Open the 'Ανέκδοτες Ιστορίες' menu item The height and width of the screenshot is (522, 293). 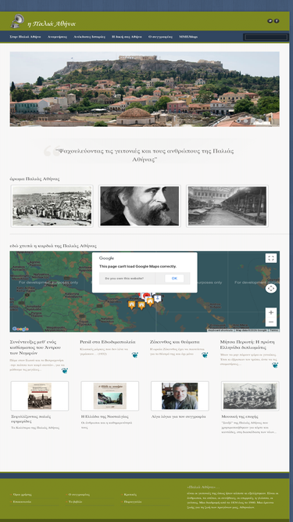pos(89,37)
